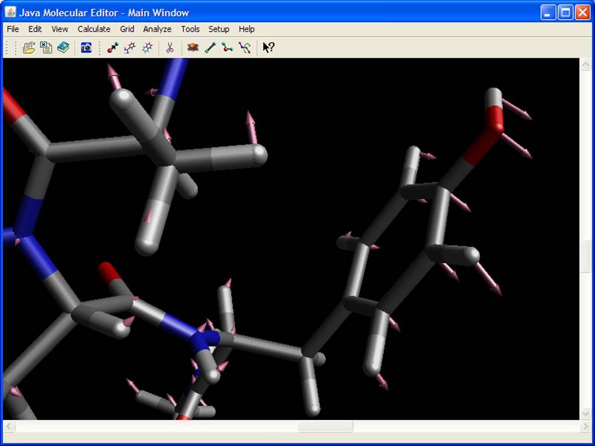
Task: Click the scissors cut icon
Action: point(170,47)
